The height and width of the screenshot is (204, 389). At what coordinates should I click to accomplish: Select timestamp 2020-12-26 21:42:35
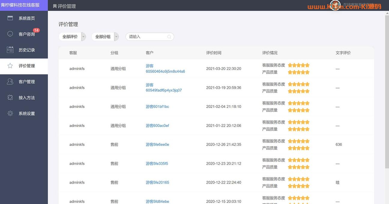click(x=224, y=145)
